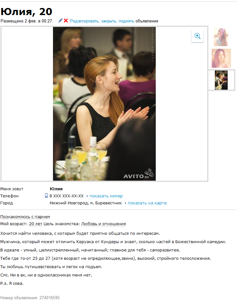The width and height of the screenshot is (237, 304).
Task: Click the magnifier zoom icon on photo
Action: 197,36
